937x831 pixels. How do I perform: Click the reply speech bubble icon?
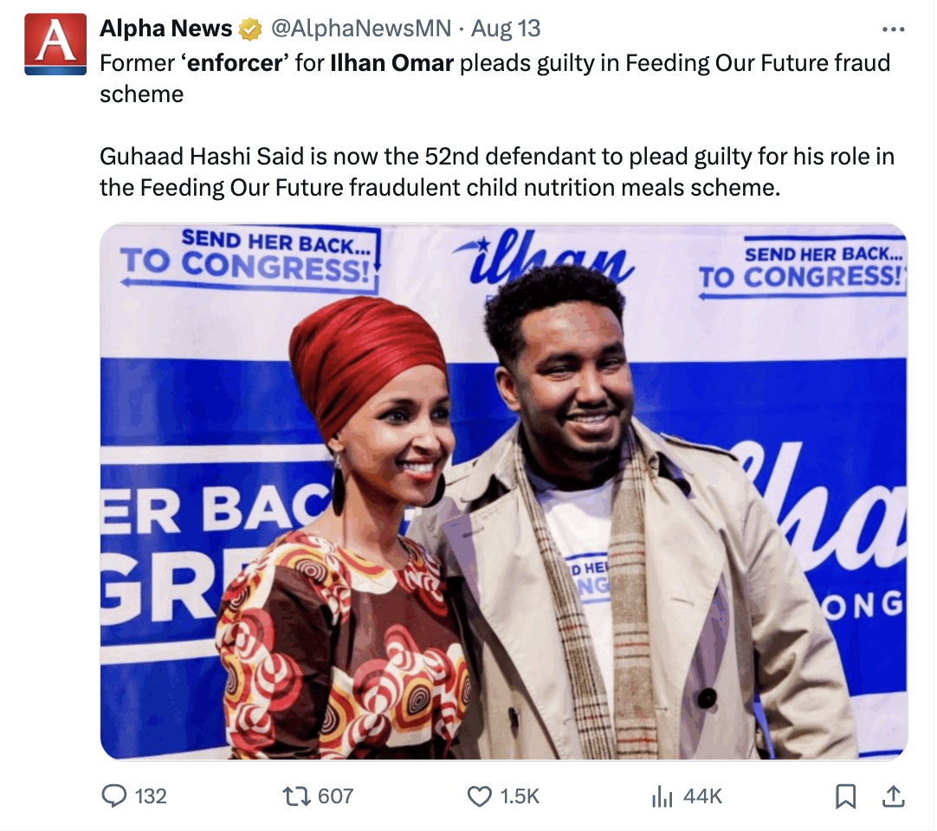(x=114, y=796)
